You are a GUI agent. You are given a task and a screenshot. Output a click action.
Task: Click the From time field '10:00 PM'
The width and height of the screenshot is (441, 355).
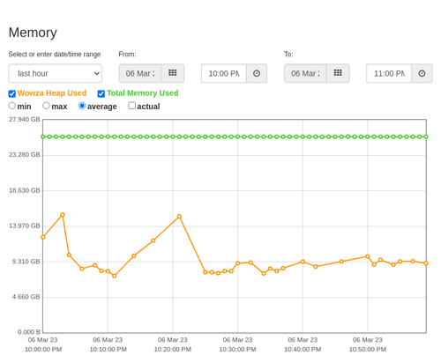[x=224, y=73]
